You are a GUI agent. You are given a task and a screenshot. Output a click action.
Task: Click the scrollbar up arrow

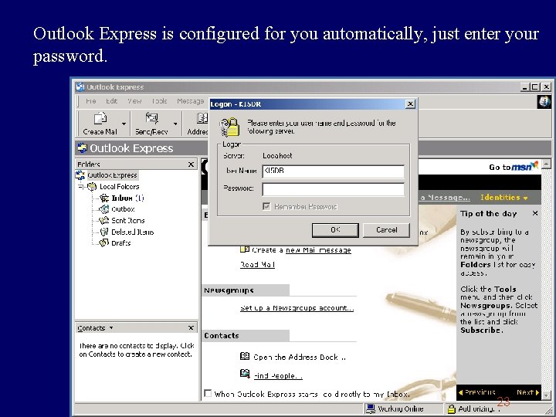(547, 164)
